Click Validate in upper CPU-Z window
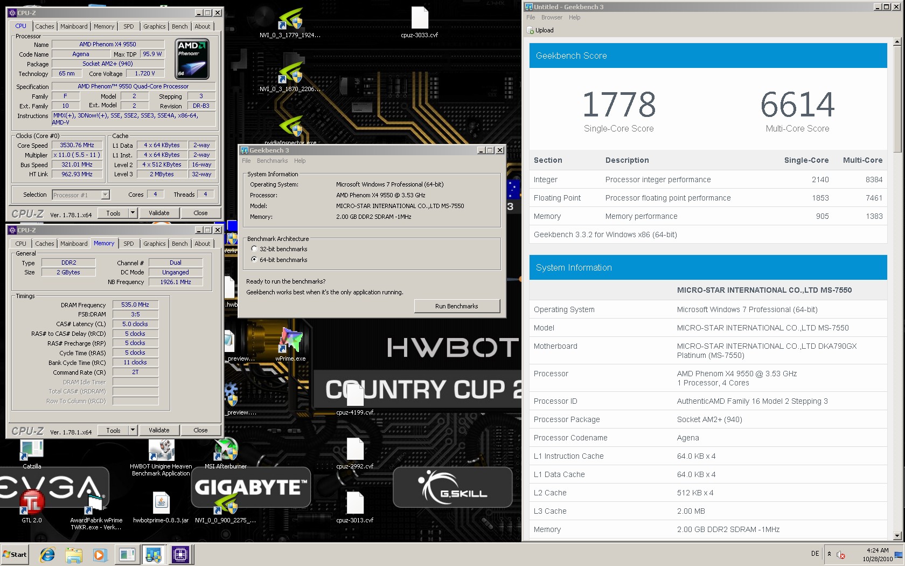Viewport: 905px width, 566px height. (x=159, y=213)
